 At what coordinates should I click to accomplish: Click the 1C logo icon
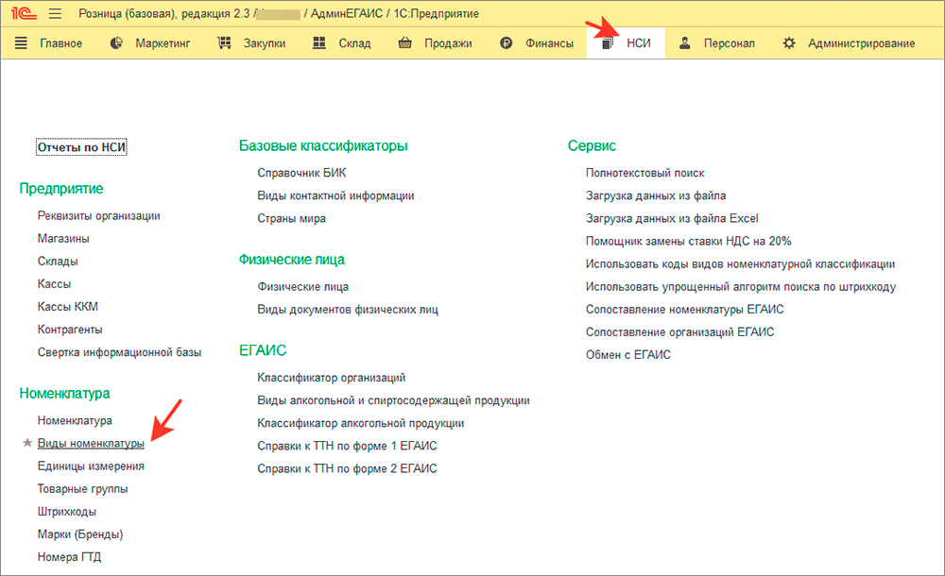coord(25,13)
